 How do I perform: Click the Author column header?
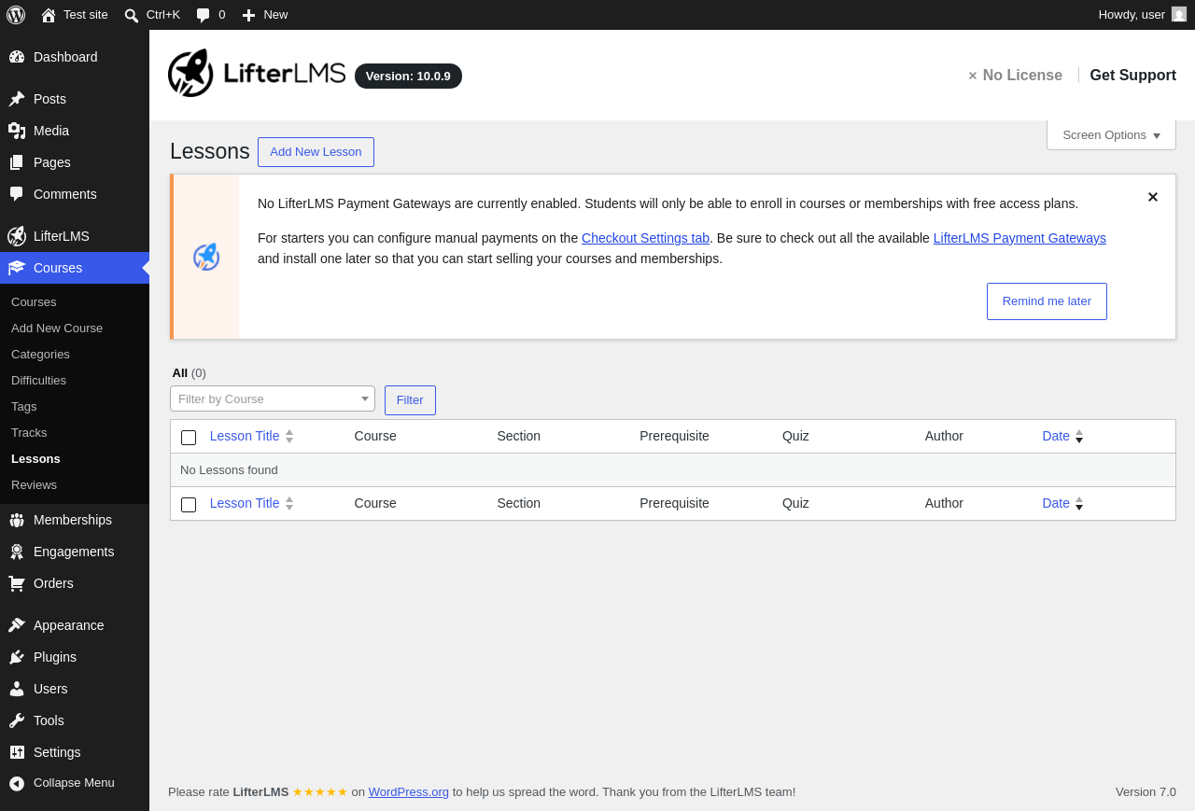pos(944,436)
